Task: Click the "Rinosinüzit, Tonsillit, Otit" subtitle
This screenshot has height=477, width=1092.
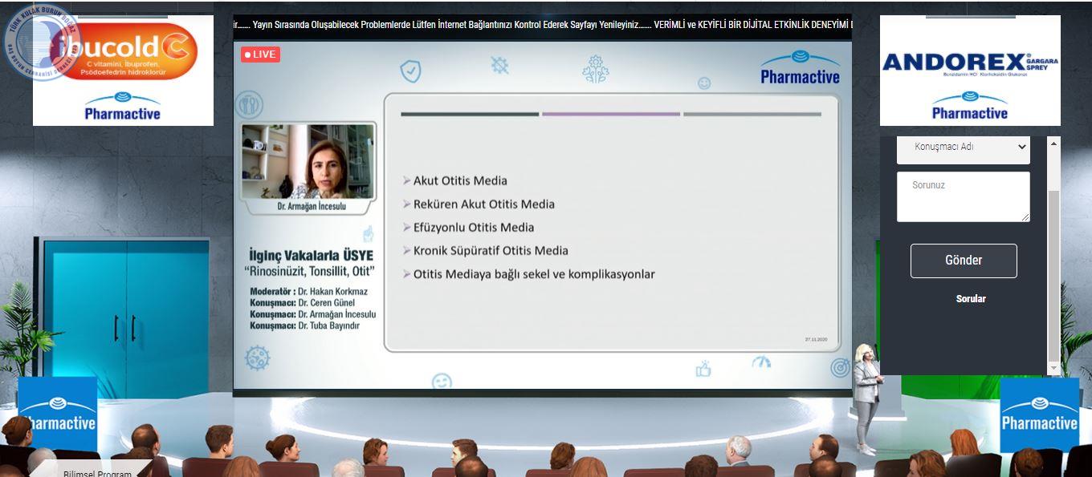Action: (311, 272)
